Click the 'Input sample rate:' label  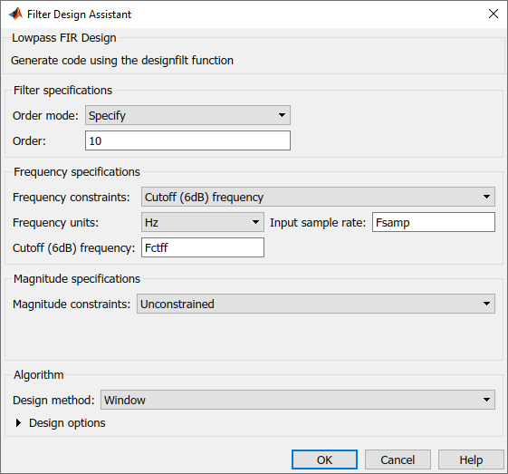click(318, 223)
